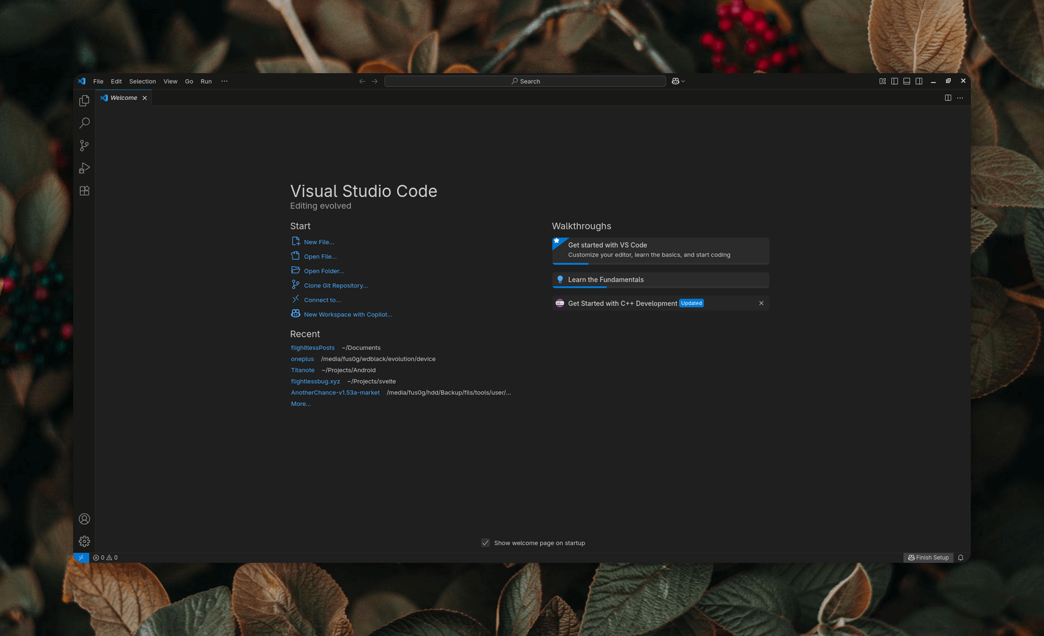Click Connect to link

click(322, 300)
